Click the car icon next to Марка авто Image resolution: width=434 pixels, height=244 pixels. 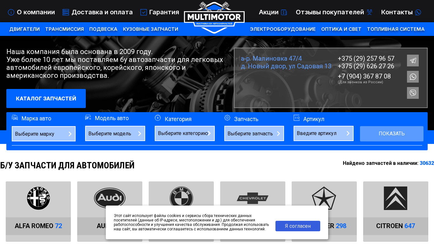(x=15, y=118)
